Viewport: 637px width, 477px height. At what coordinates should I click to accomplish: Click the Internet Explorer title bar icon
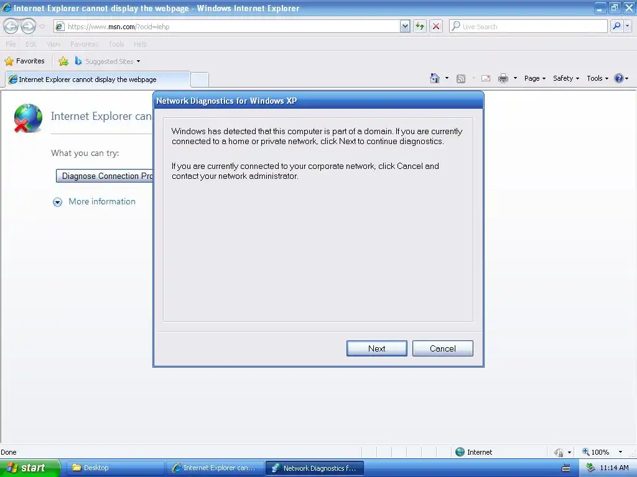pyautogui.click(x=6, y=7)
